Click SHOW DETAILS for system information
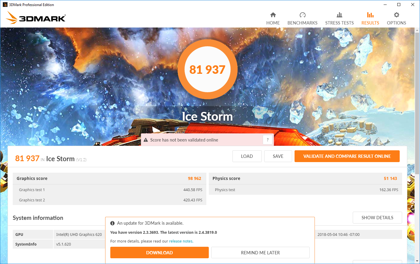Screen dimensions: 420x264 [x=377, y=218]
